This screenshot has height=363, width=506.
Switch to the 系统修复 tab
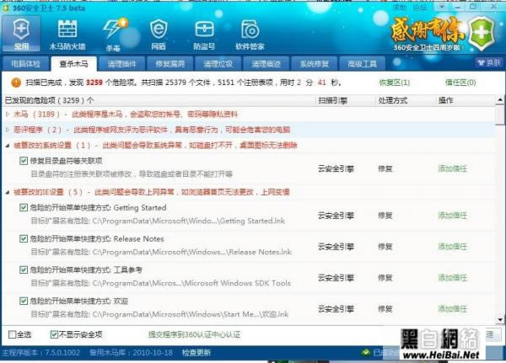314,63
